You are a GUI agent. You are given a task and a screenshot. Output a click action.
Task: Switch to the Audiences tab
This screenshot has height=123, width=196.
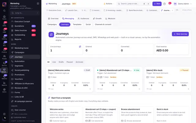[83, 18]
